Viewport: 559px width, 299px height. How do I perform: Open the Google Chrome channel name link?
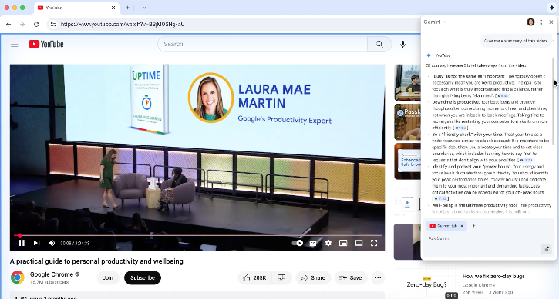(52, 274)
